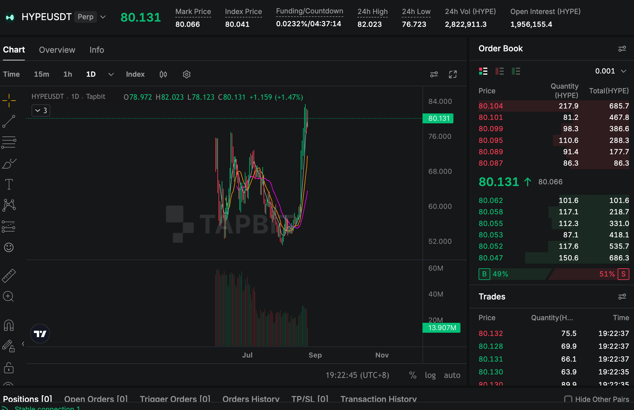This screenshot has height=410, width=634.
Task: Click the 13.907M volume axis label
Action: click(x=441, y=328)
